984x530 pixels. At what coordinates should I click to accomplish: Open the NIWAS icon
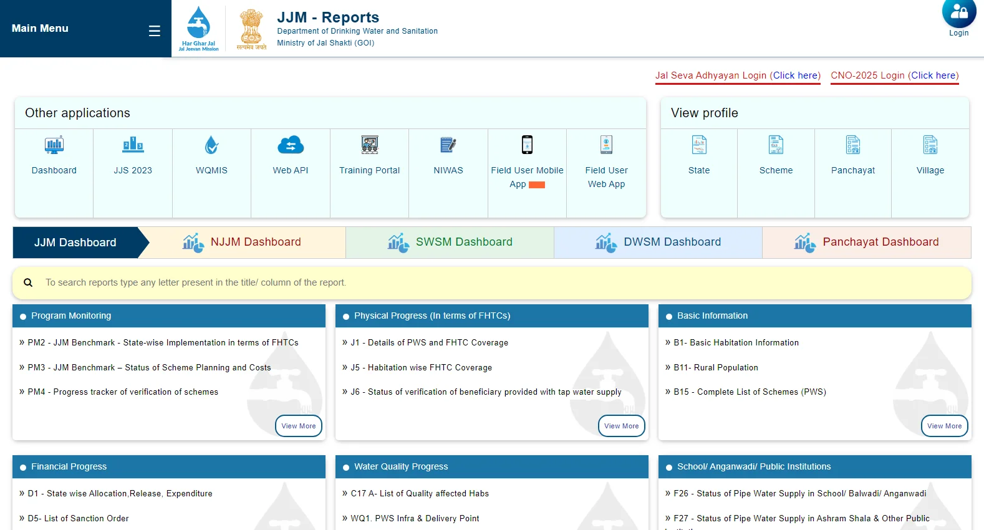click(x=448, y=145)
